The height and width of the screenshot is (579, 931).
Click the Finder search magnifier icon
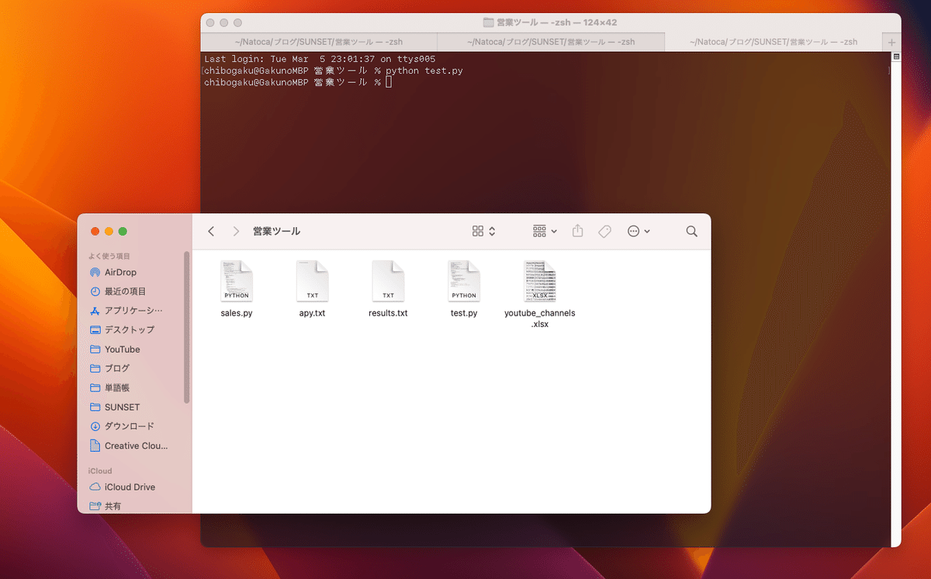click(x=692, y=231)
